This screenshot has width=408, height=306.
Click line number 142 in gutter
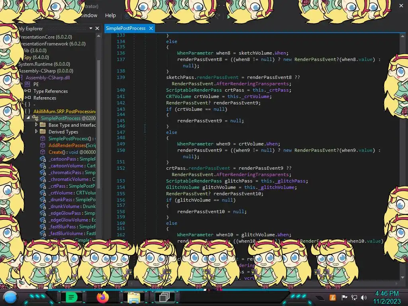121,103
